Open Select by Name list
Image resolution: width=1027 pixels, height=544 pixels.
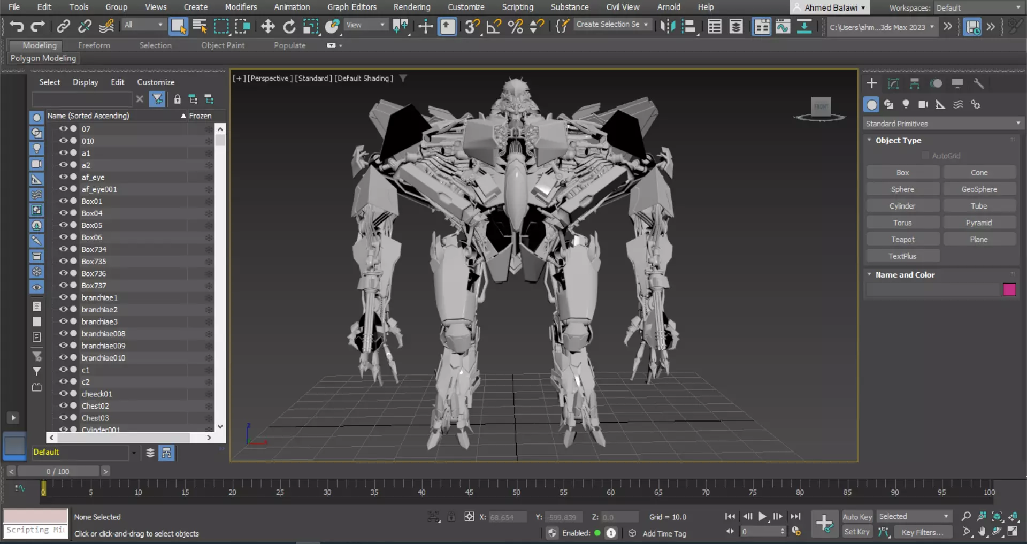(200, 26)
